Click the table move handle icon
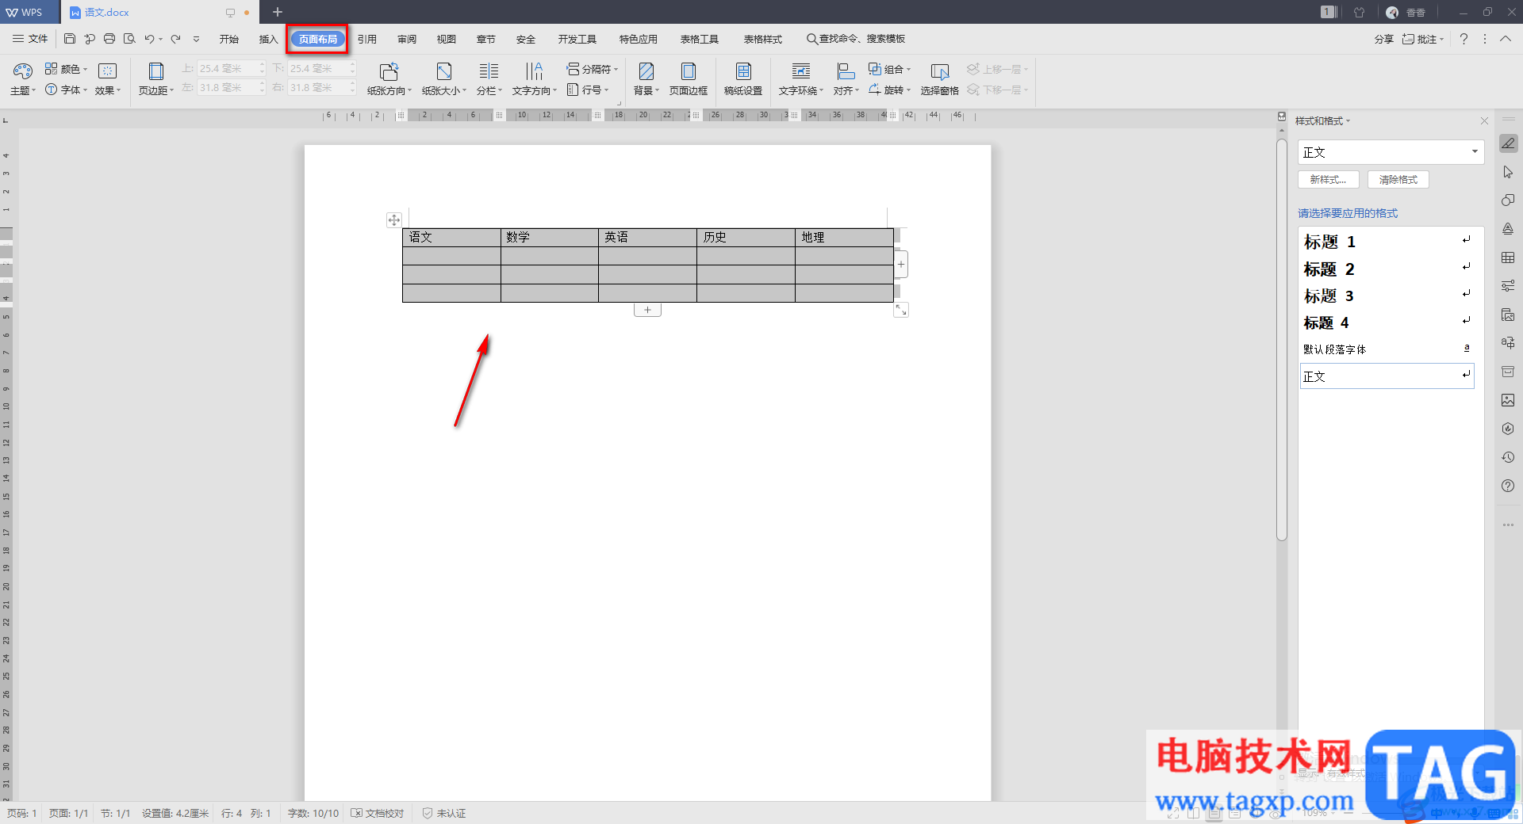This screenshot has height=824, width=1523. coord(394,219)
